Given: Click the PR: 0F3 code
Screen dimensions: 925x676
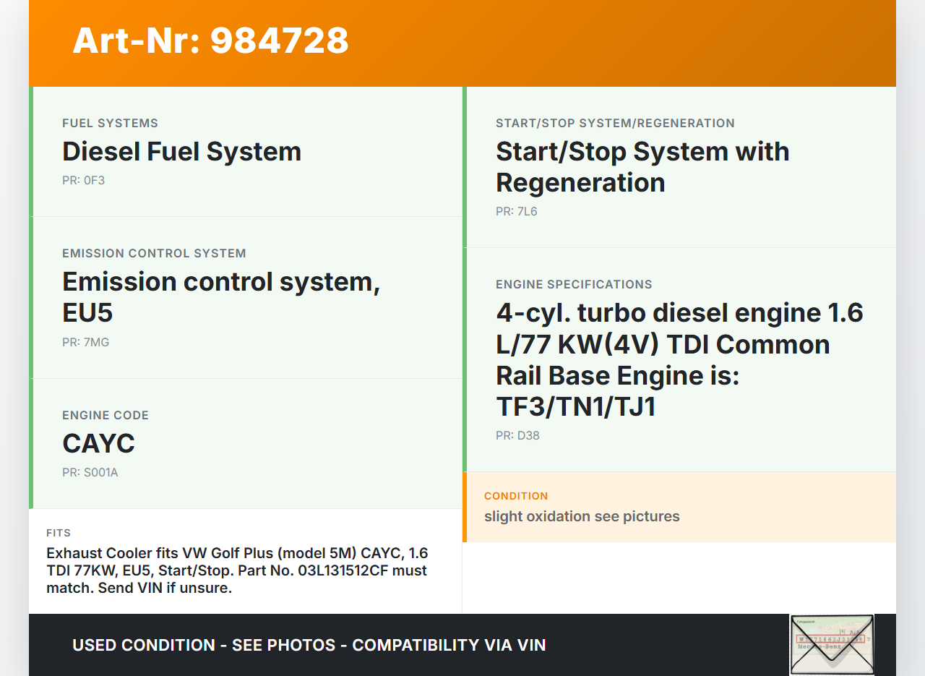Looking at the screenshot, I should point(83,180).
